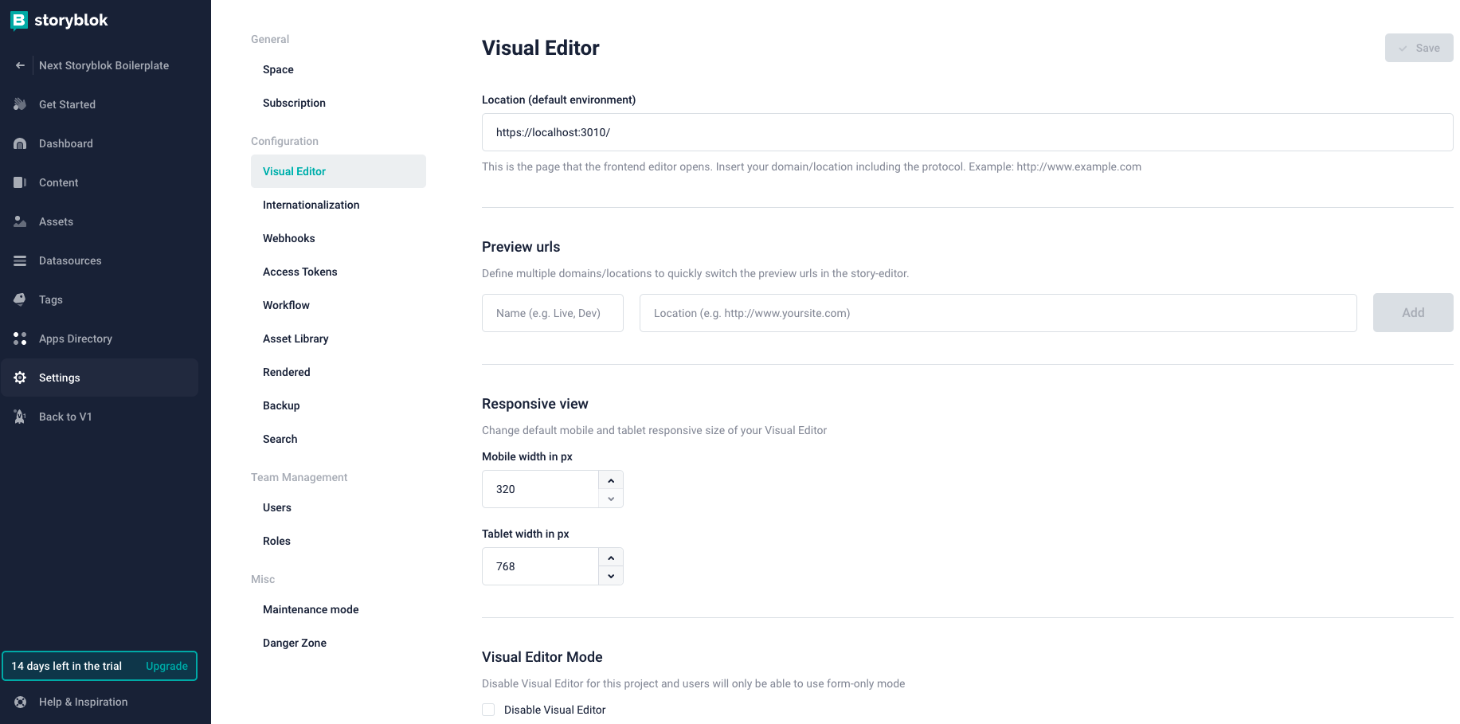This screenshot has height=724, width=1460.
Task: Click the Location default environment field
Action: [967, 132]
